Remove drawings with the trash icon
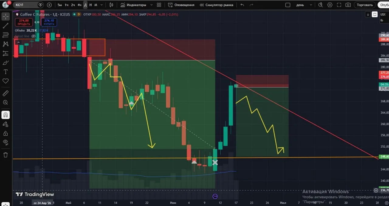Screen dimensions: 389x206 point(5,155)
